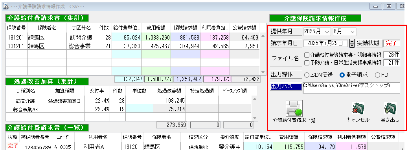This screenshot has height=150, width=408.
Task: Click the output path text field
Action: click(351, 88)
